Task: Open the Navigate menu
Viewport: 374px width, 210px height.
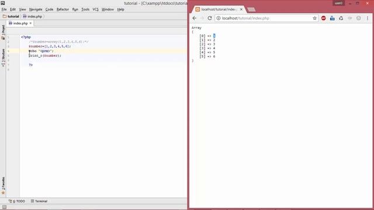Action: (36, 9)
